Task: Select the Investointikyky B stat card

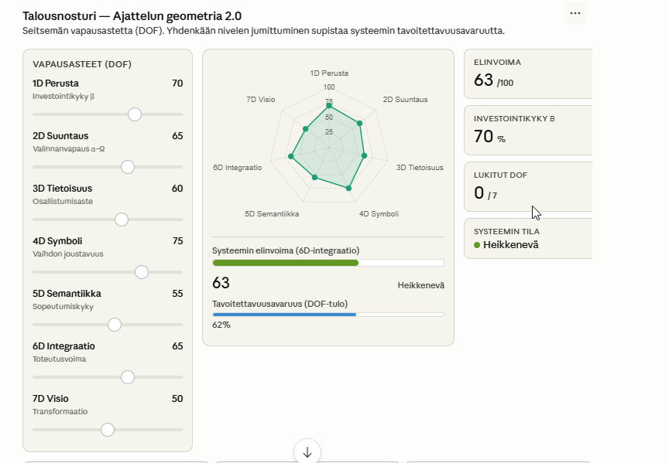Action: (x=528, y=131)
